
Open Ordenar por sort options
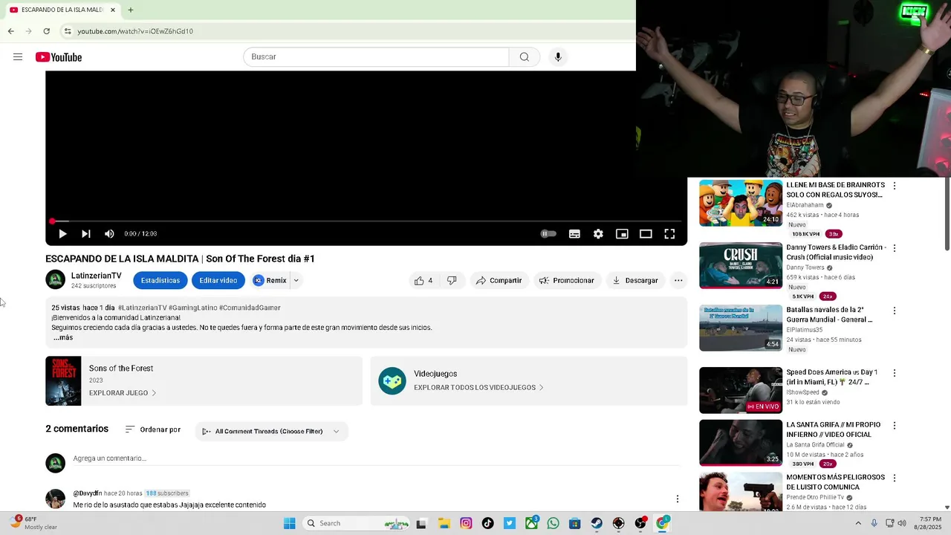152,429
